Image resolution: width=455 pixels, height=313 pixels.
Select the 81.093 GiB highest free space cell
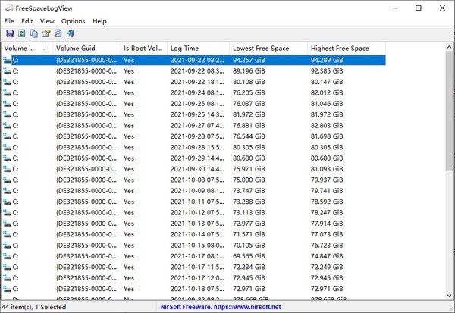(327, 169)
